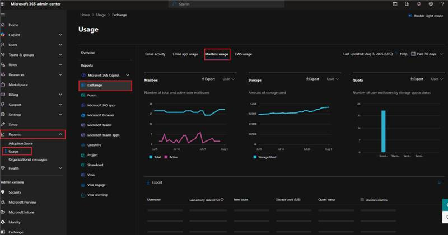The image size is (448, 235).
Task: Click the Home house icon in sidebar
Action: (3, 25)
